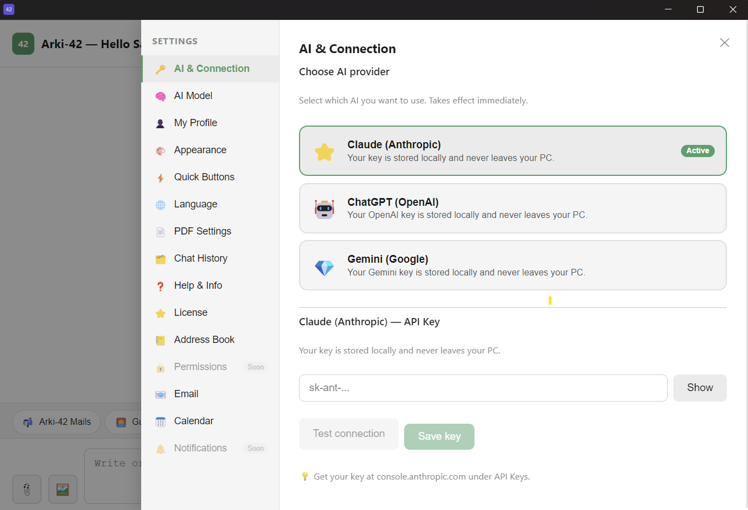
Task: Click the Test connection button
Action: (x=348, y=434)
